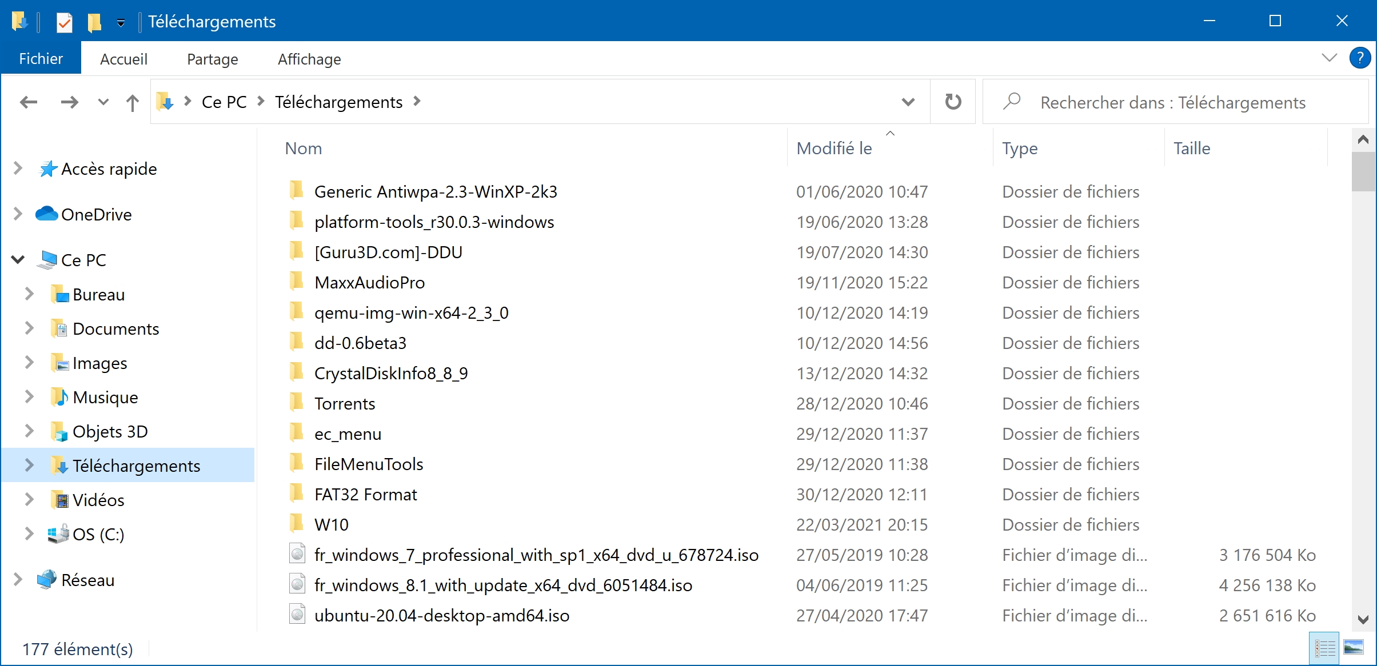Select the qemu-img-win-x64-2_3_0 folder
Screen dimensions: 1377x666
point(411,312)
